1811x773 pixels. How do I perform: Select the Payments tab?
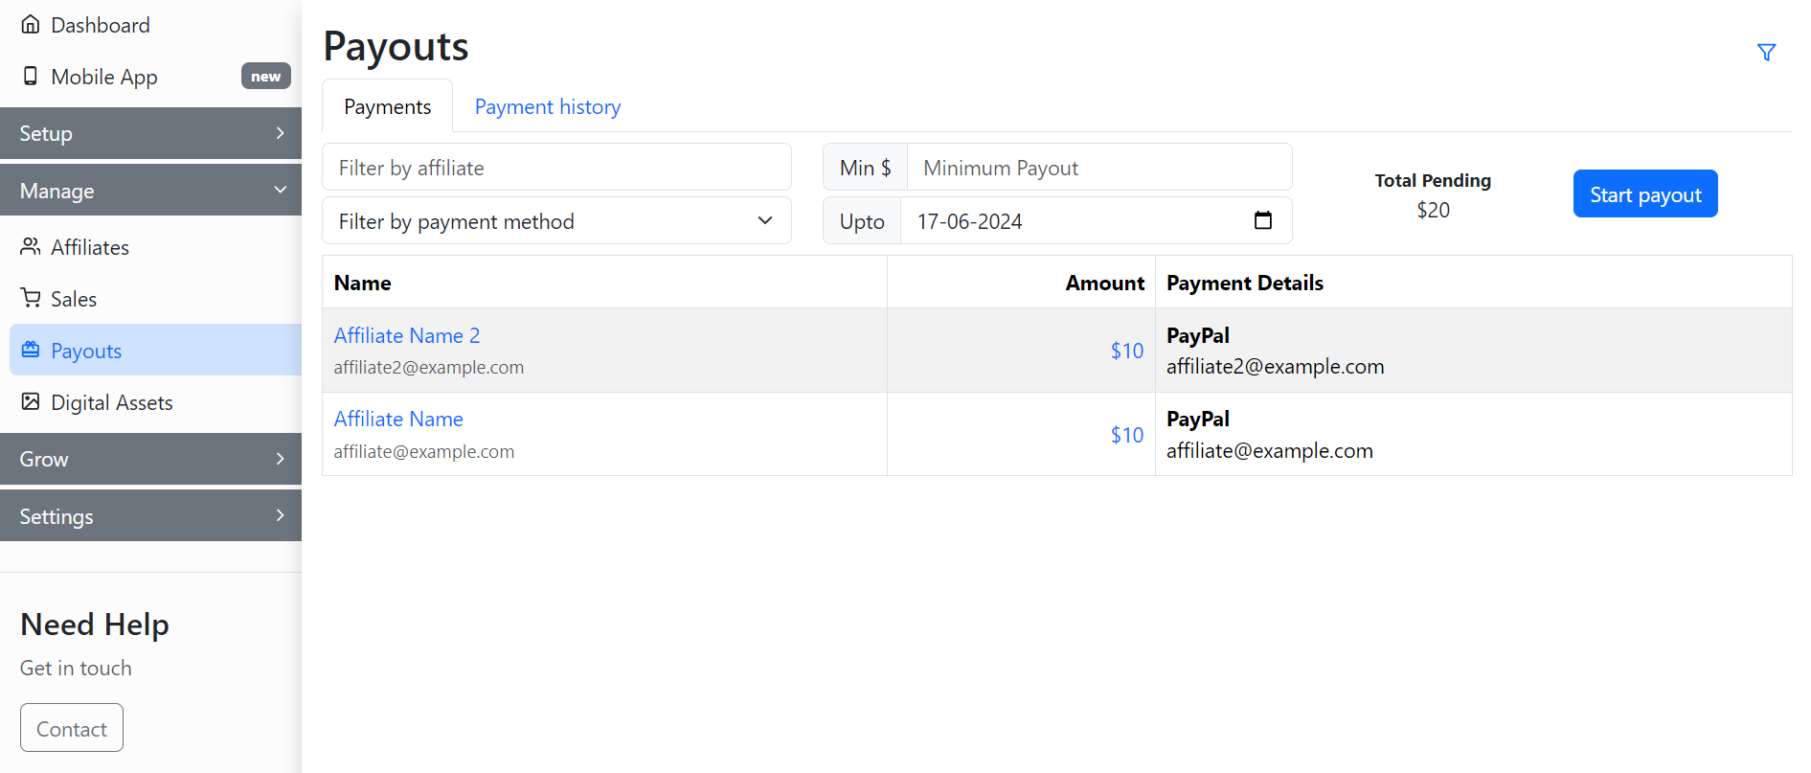(387, 107)
